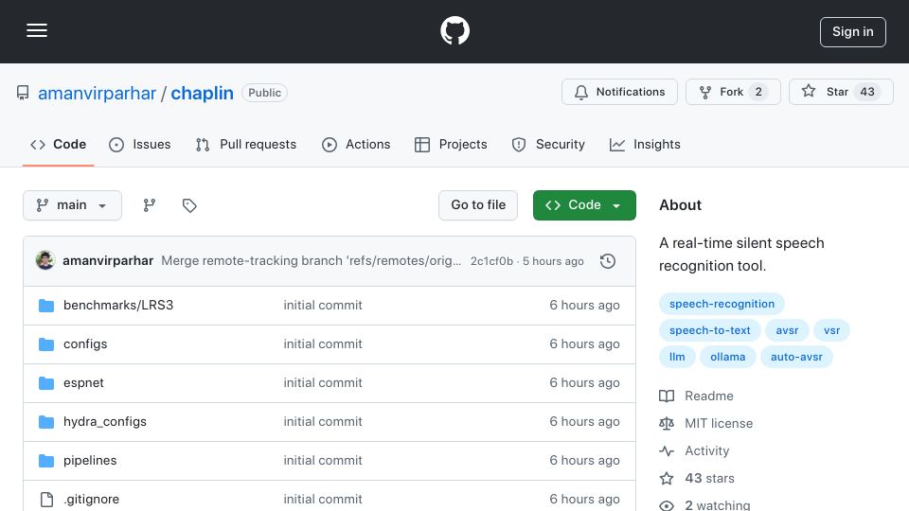Click the Sign in button
The height and width of the screenshot is (511, 909).
coord(852,32)
